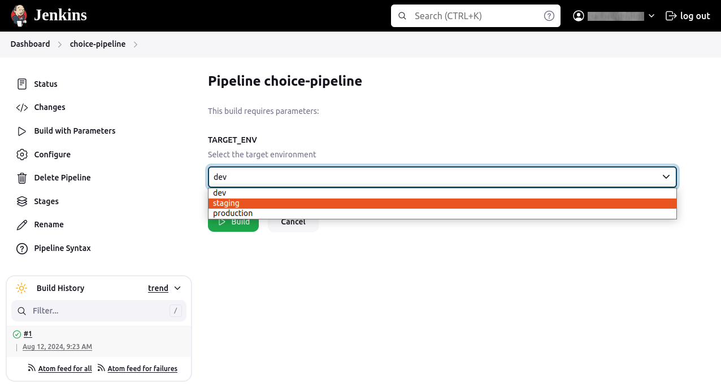This screenshot has height=388, width=721.
Task: Click the Build with Parameters play icon
Action: 22,131
